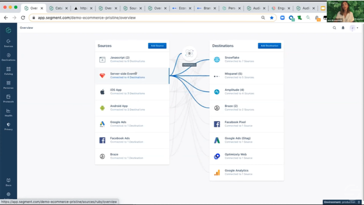Click the Add Destination button
This screenshot has width=364, height=205.
pyautogui.click(x=269, y=46)
